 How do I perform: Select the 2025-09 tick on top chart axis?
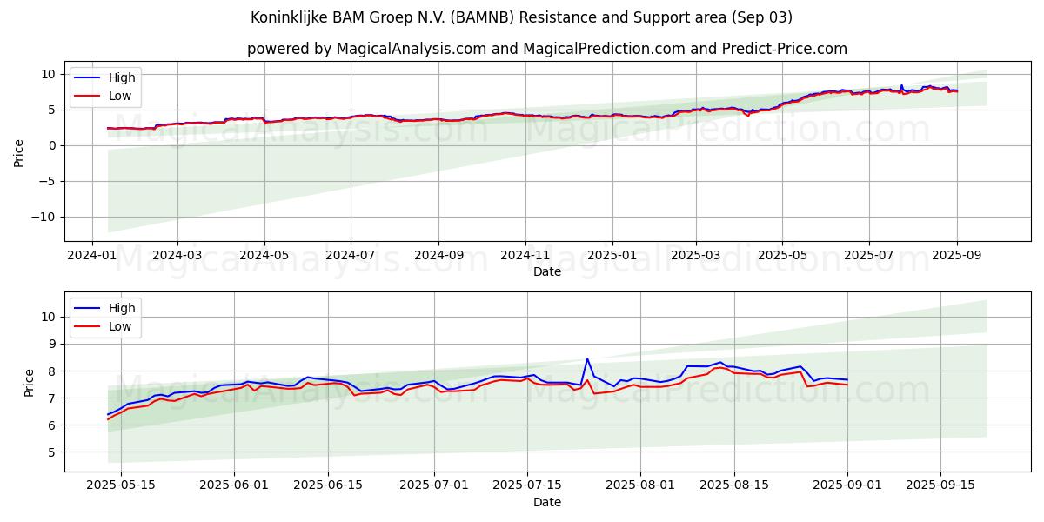(956, 254)
